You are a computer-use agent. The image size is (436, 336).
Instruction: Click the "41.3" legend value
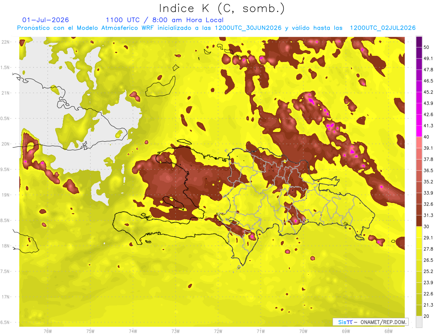(x=428, y=126)
